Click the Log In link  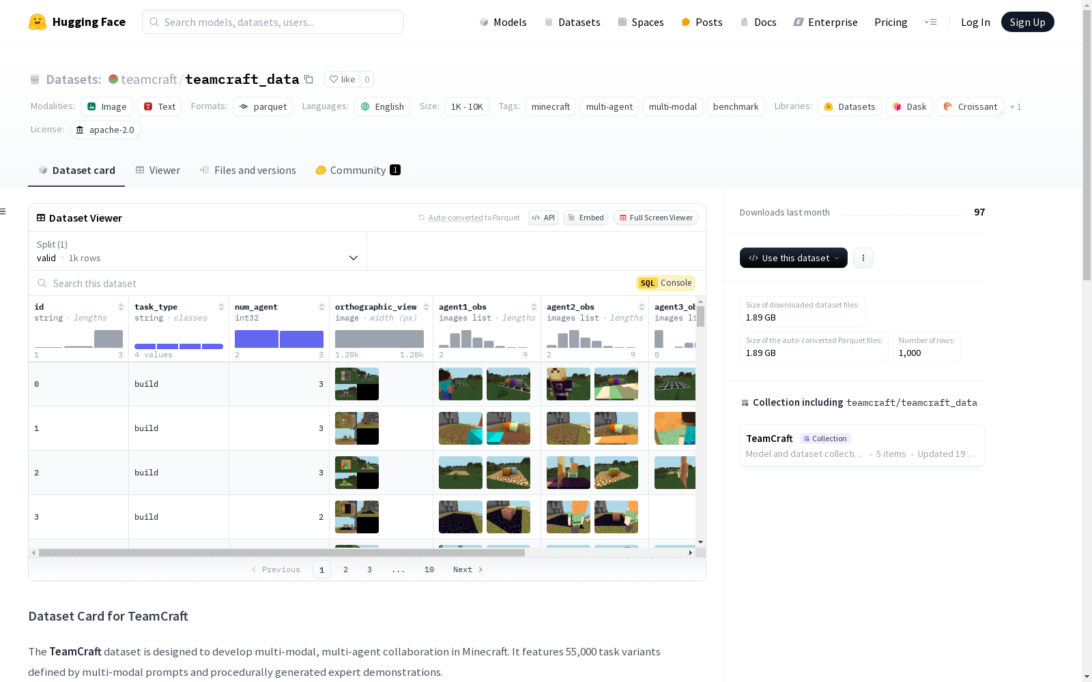tap(975, 22)
